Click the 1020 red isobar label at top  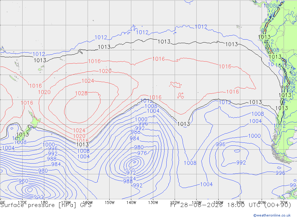[105, 71]
